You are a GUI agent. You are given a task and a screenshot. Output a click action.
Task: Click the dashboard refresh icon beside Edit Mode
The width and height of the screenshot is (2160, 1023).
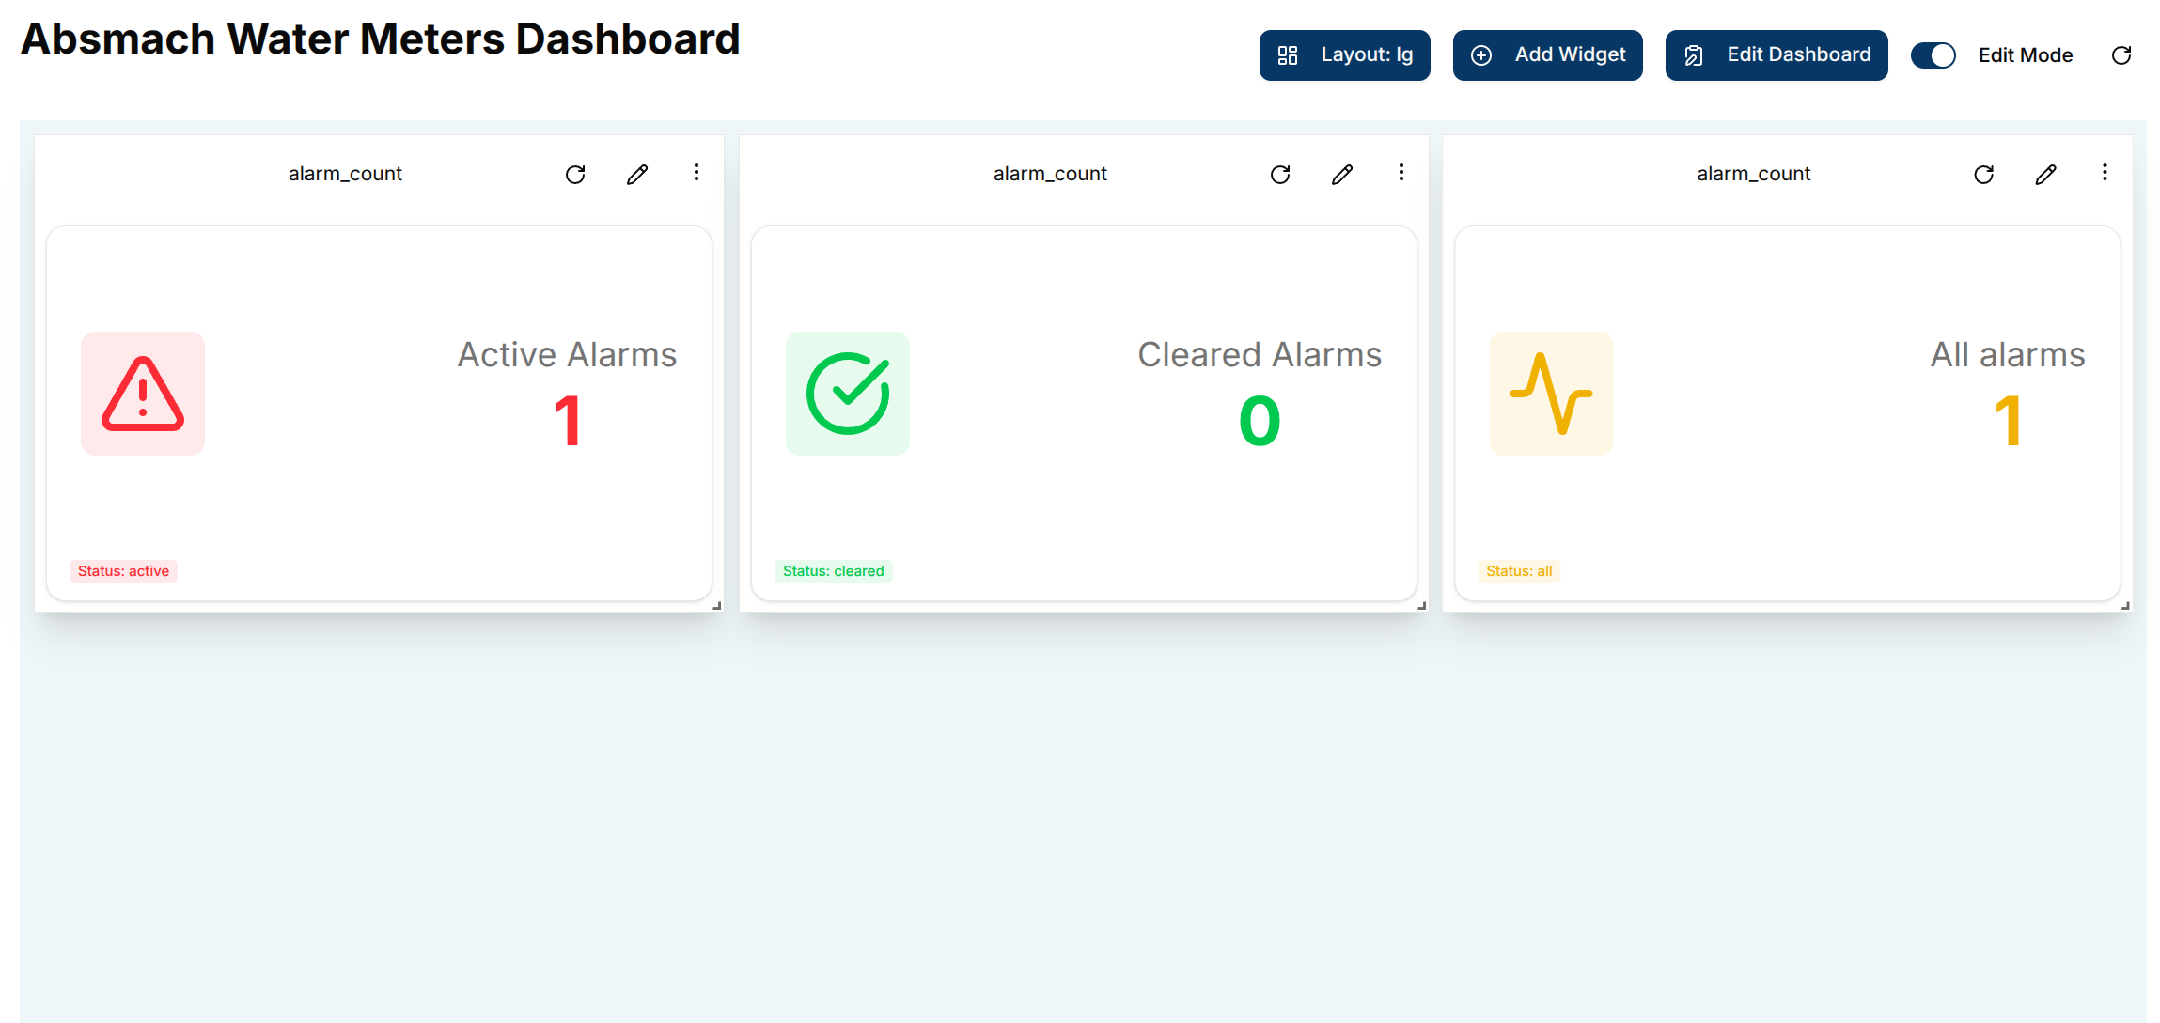[x=2121, y=55]
